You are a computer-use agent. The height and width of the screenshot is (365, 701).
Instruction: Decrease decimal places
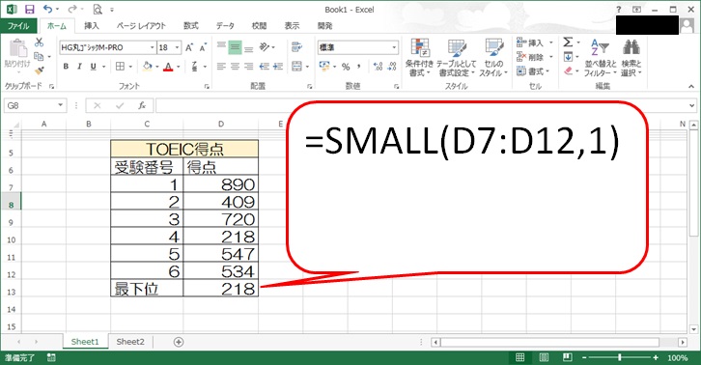[392, 67]
